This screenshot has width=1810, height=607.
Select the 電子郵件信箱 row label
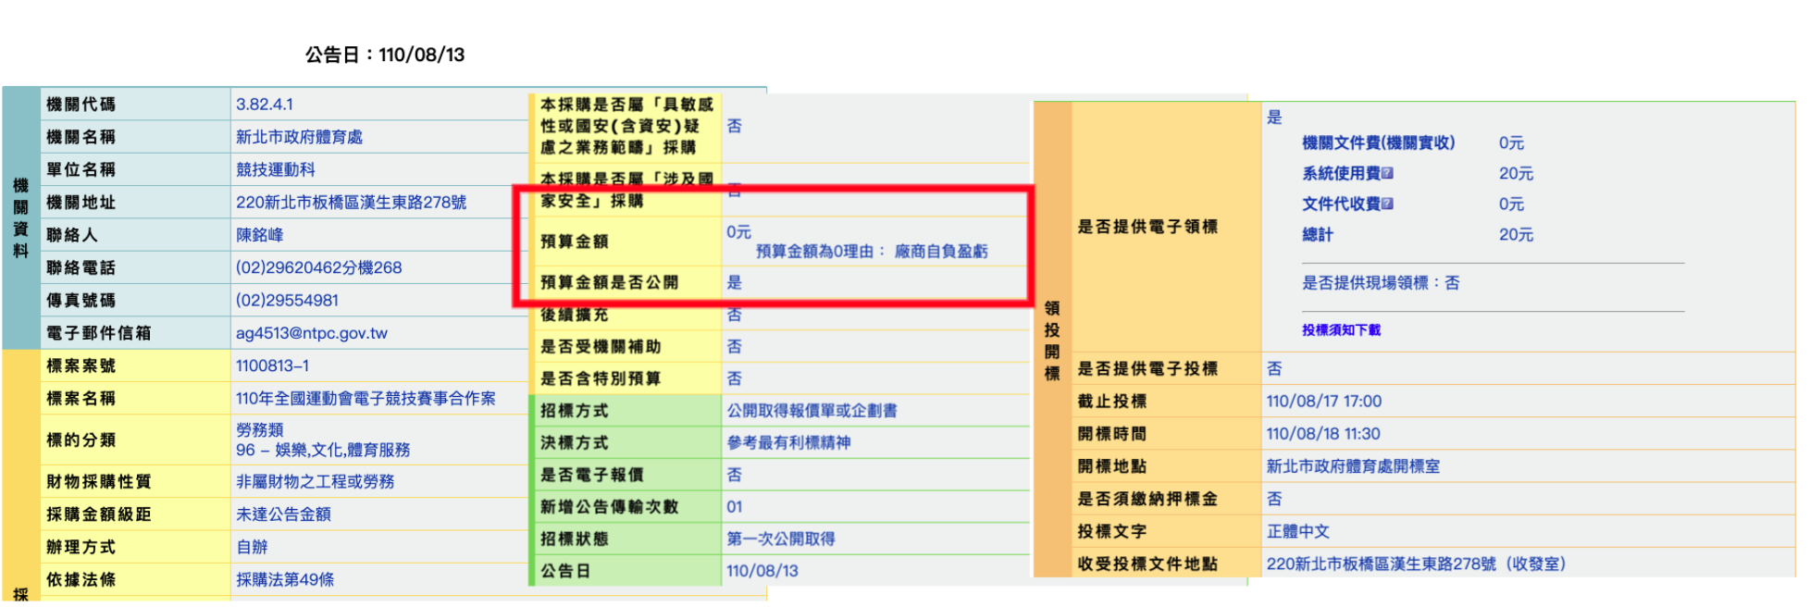click(x=99, y=333)
